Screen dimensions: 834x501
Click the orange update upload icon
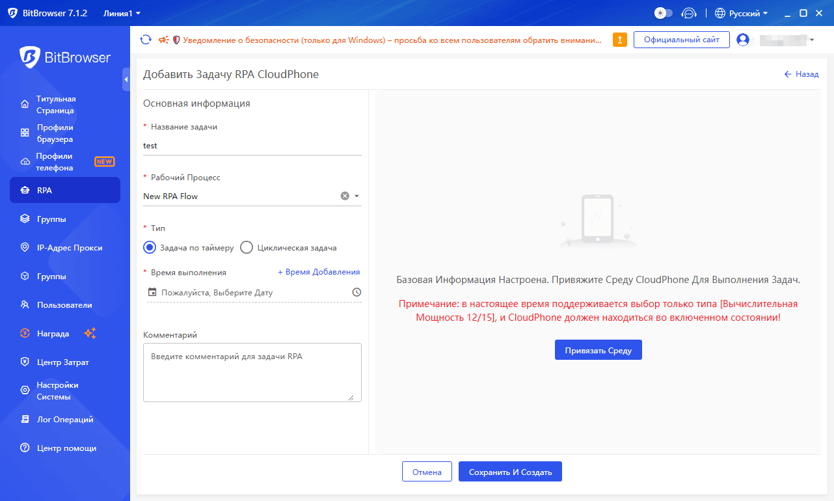click(x=620, y=40)
